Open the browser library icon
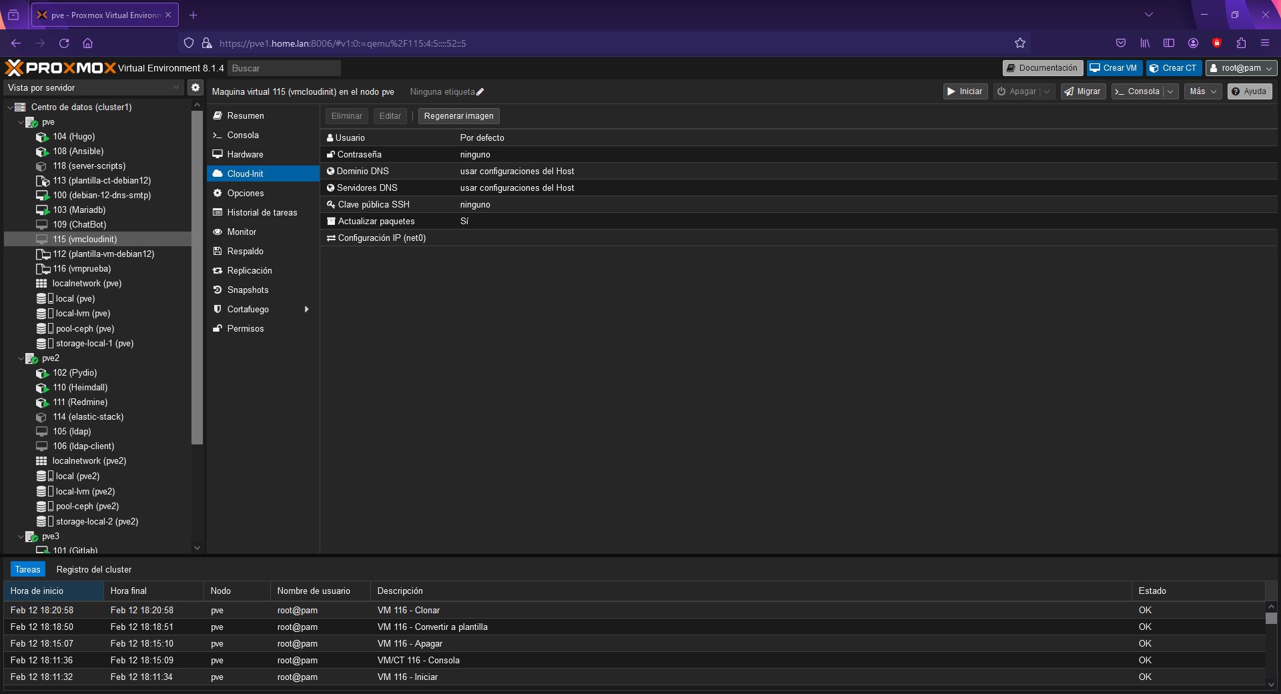 pyautogui.click(x=1145, y=43)
